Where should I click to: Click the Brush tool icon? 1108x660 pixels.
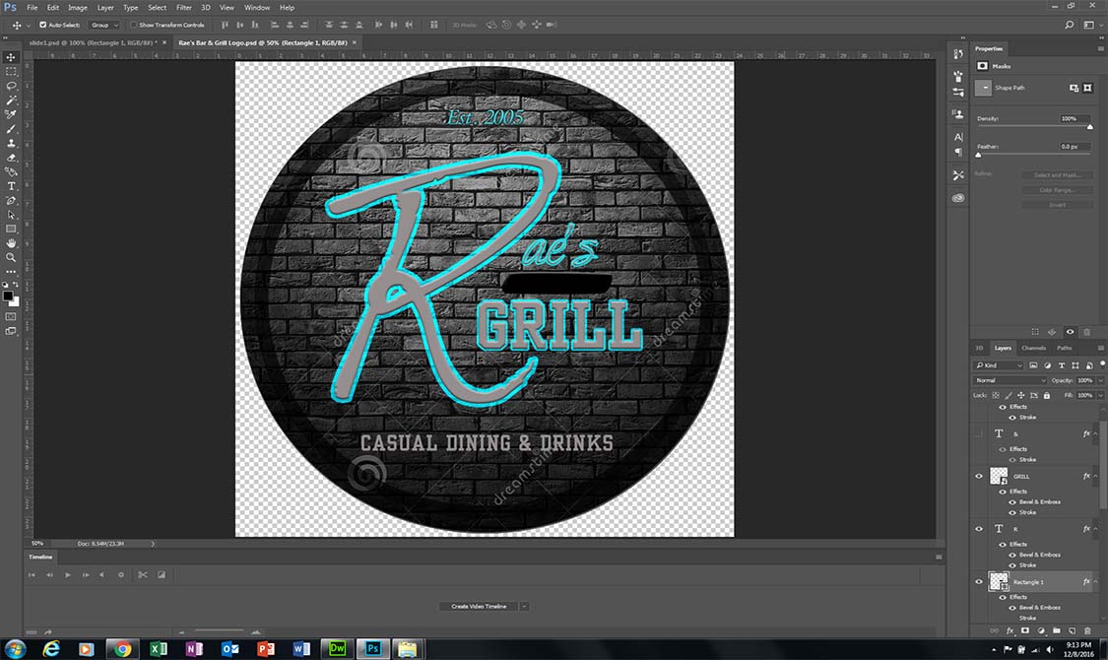click(12, 129)
